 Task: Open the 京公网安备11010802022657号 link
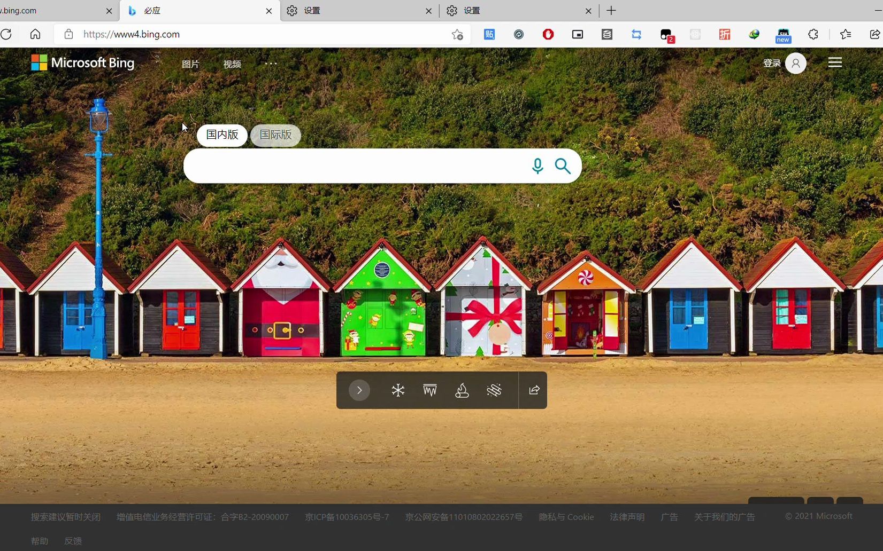click(x=464, y=517)
